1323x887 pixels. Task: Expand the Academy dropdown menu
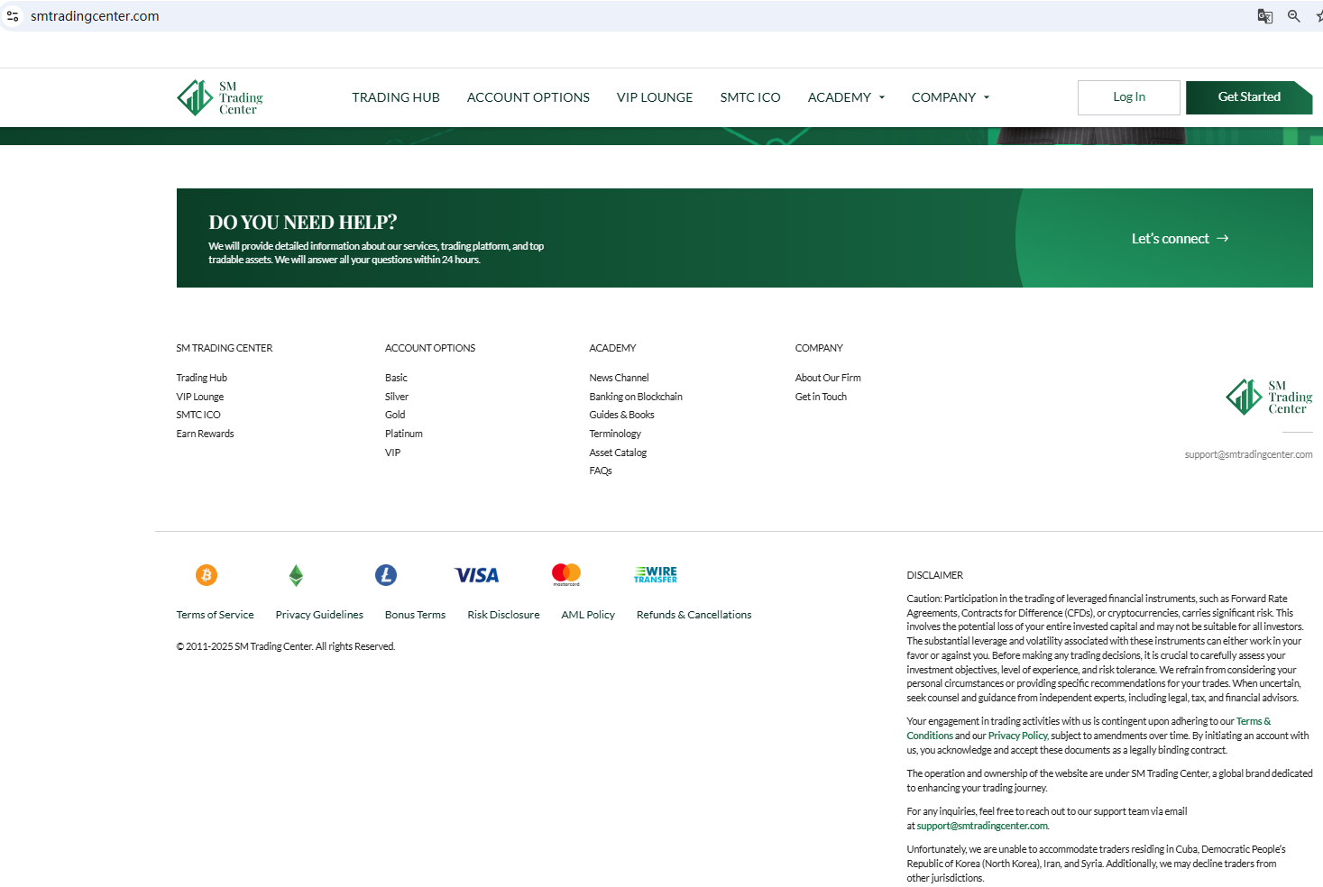pyautogui.click(x=846, y=97)
